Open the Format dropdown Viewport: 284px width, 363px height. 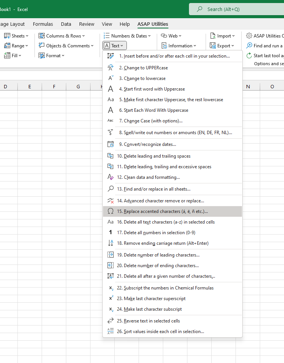(51, 56)
